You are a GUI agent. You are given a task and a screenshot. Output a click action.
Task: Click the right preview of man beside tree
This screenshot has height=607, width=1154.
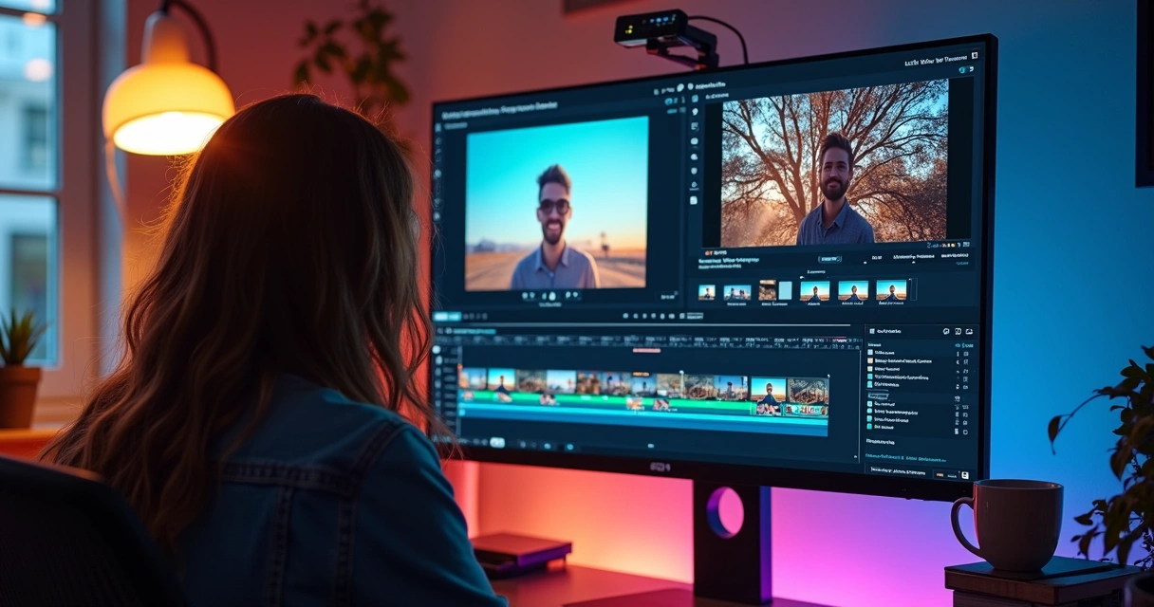pyautogui.click(x=835, y=162)
